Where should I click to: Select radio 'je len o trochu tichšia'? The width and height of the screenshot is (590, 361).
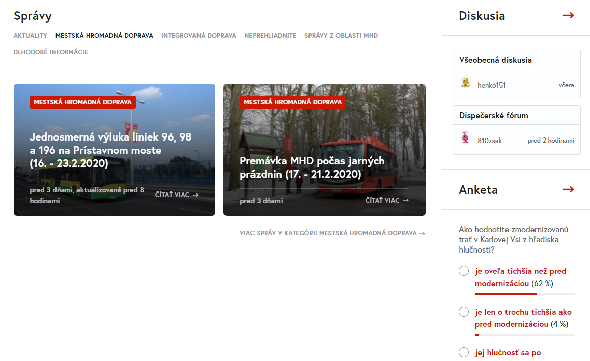464,312
